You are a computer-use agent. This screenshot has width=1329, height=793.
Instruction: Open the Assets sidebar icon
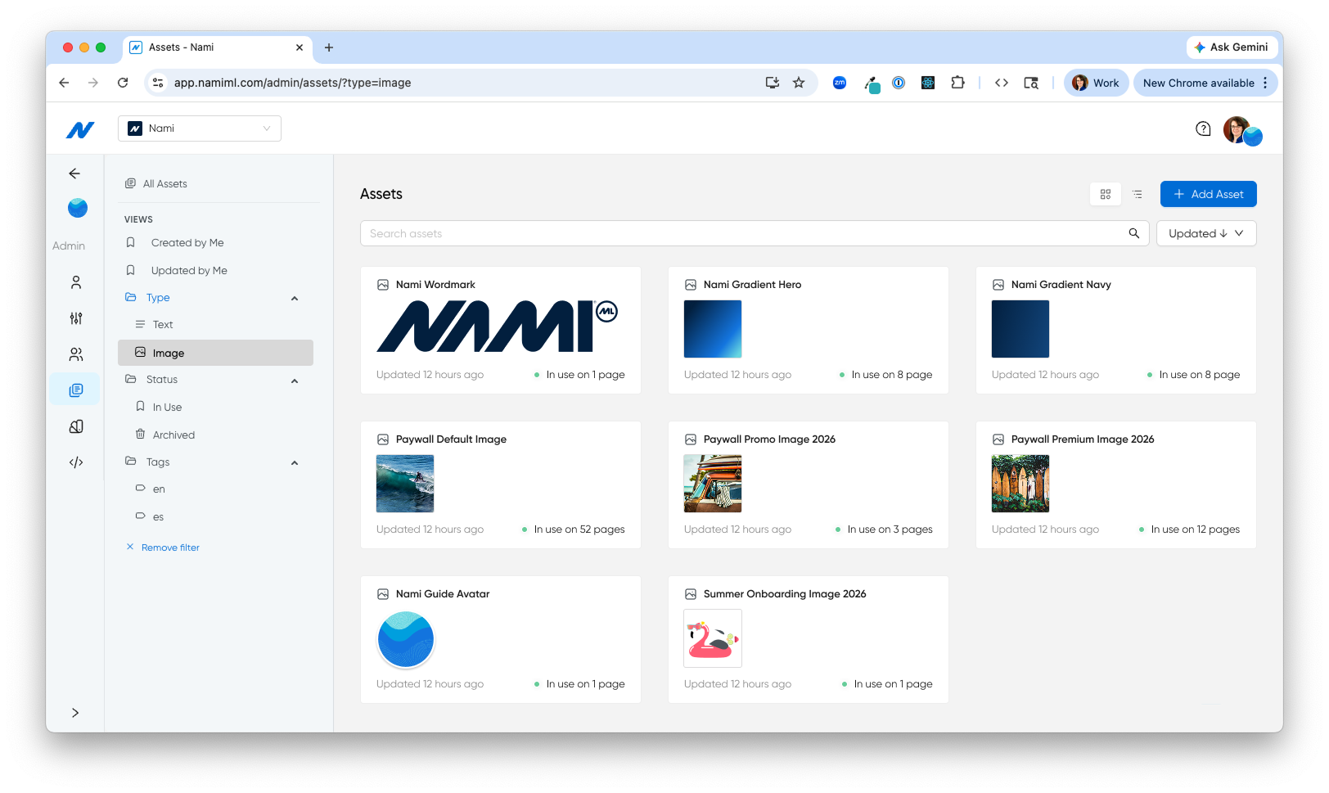[76, 390]
